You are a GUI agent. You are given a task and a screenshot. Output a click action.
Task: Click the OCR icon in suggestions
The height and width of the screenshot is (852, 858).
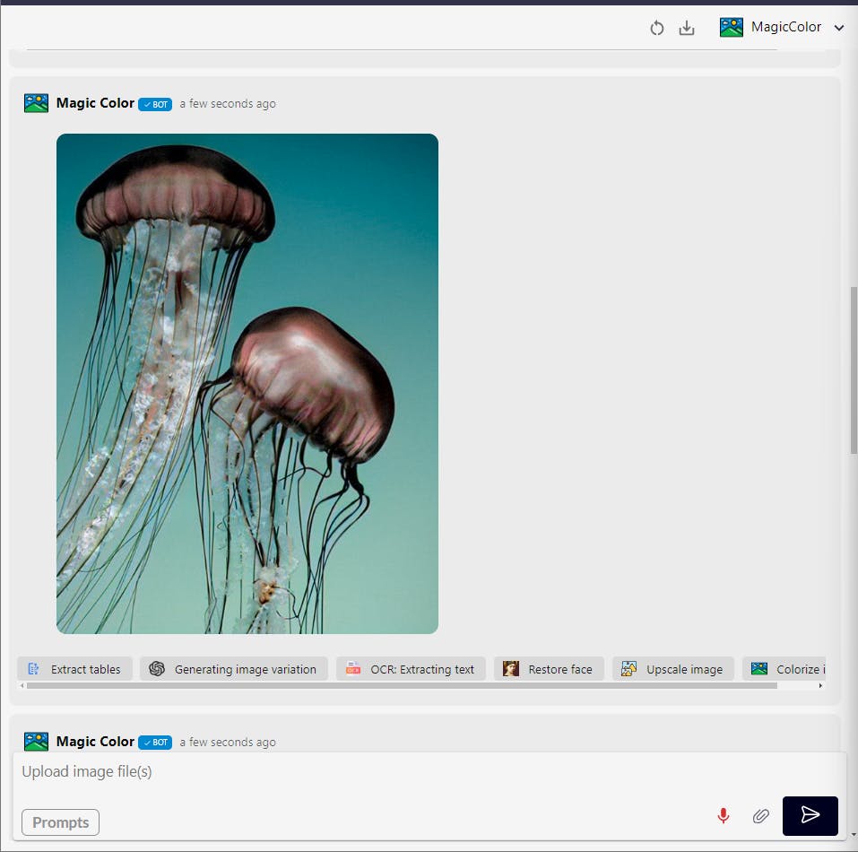(353, 669)
